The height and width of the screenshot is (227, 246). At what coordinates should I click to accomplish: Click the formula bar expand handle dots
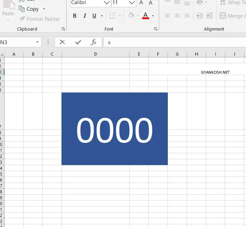[x=48, y=42]
